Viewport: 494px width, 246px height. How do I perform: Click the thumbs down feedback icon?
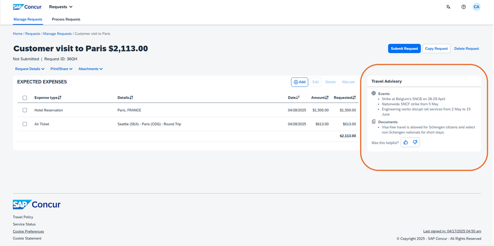point(415,142)
